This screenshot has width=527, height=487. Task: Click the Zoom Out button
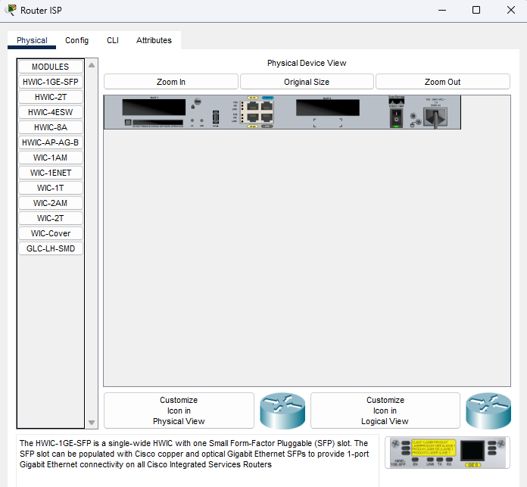click(x=443, y=82)
